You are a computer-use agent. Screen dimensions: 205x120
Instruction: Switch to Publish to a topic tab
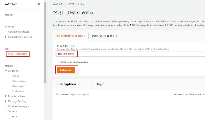point(104,36)
